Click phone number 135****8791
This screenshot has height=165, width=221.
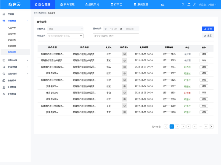tap(169, 67)
